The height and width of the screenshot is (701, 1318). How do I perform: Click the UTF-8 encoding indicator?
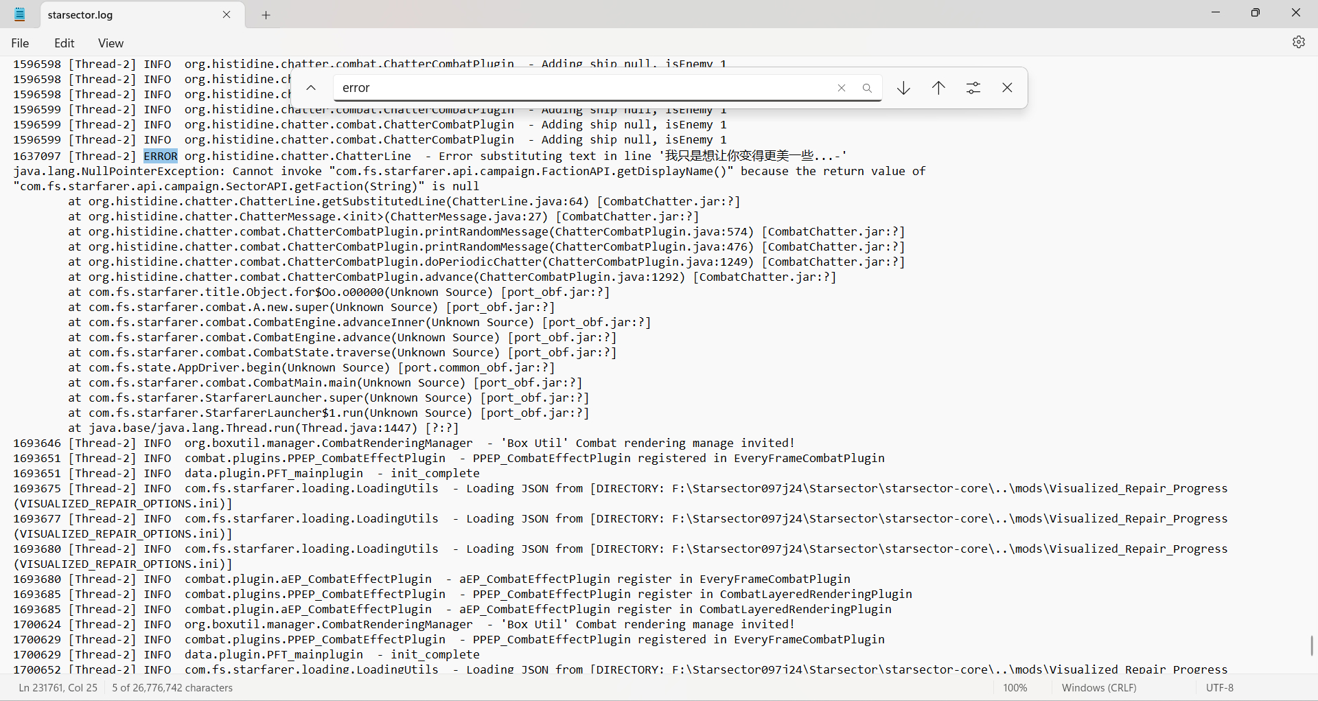click(1219, 687)
